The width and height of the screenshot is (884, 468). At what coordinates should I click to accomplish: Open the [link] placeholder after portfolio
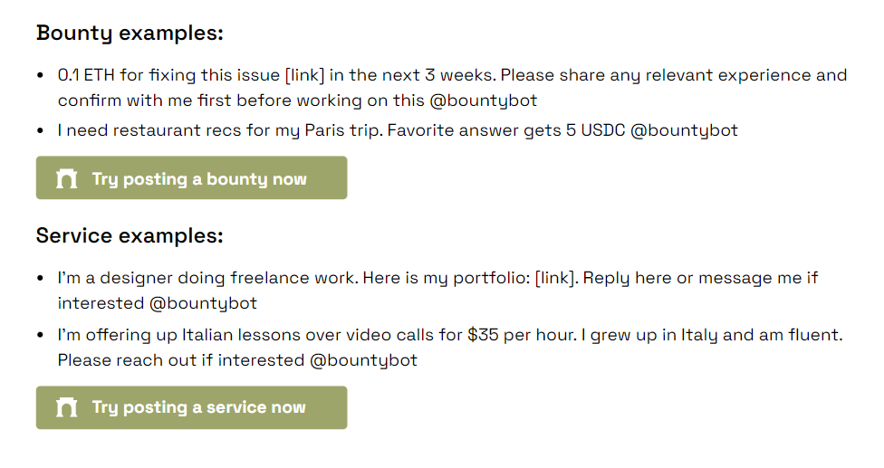click(556, 278)
